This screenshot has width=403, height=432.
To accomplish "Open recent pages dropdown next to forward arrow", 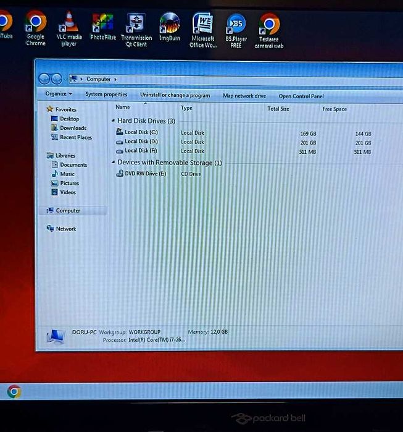I will pyautogui.click(x=65, y=79).
